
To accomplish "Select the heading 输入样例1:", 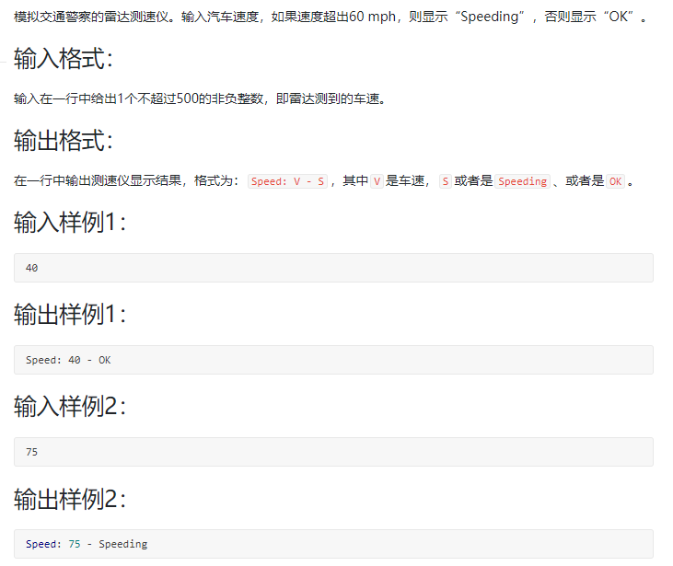I will pyautogui.click(x=70, y=222).
